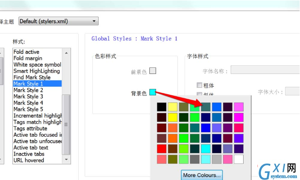
Task: Select the bright yellow palette swatch
Action: click(x=173, y=117)
